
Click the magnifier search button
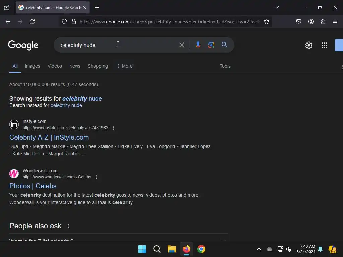pyautogui.click(x=224, y=45)
